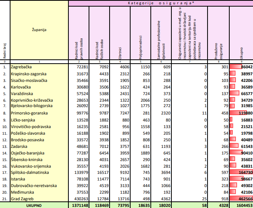Click the UKUPNO label in the totals row
Screen dimensions: 253x208
(38, 205)
